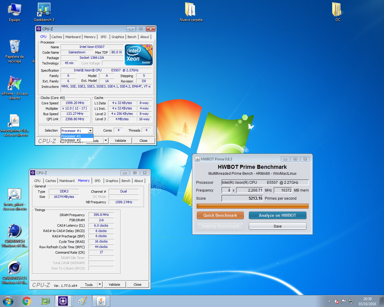
Task: Click Validate in top CPU-Z window
Action: pyautogui.click(x=120, y=141)
